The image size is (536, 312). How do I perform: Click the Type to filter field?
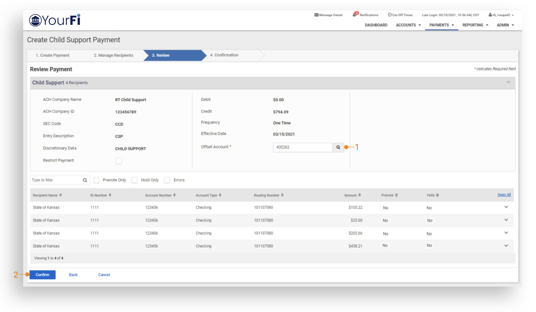coord(56,180)
